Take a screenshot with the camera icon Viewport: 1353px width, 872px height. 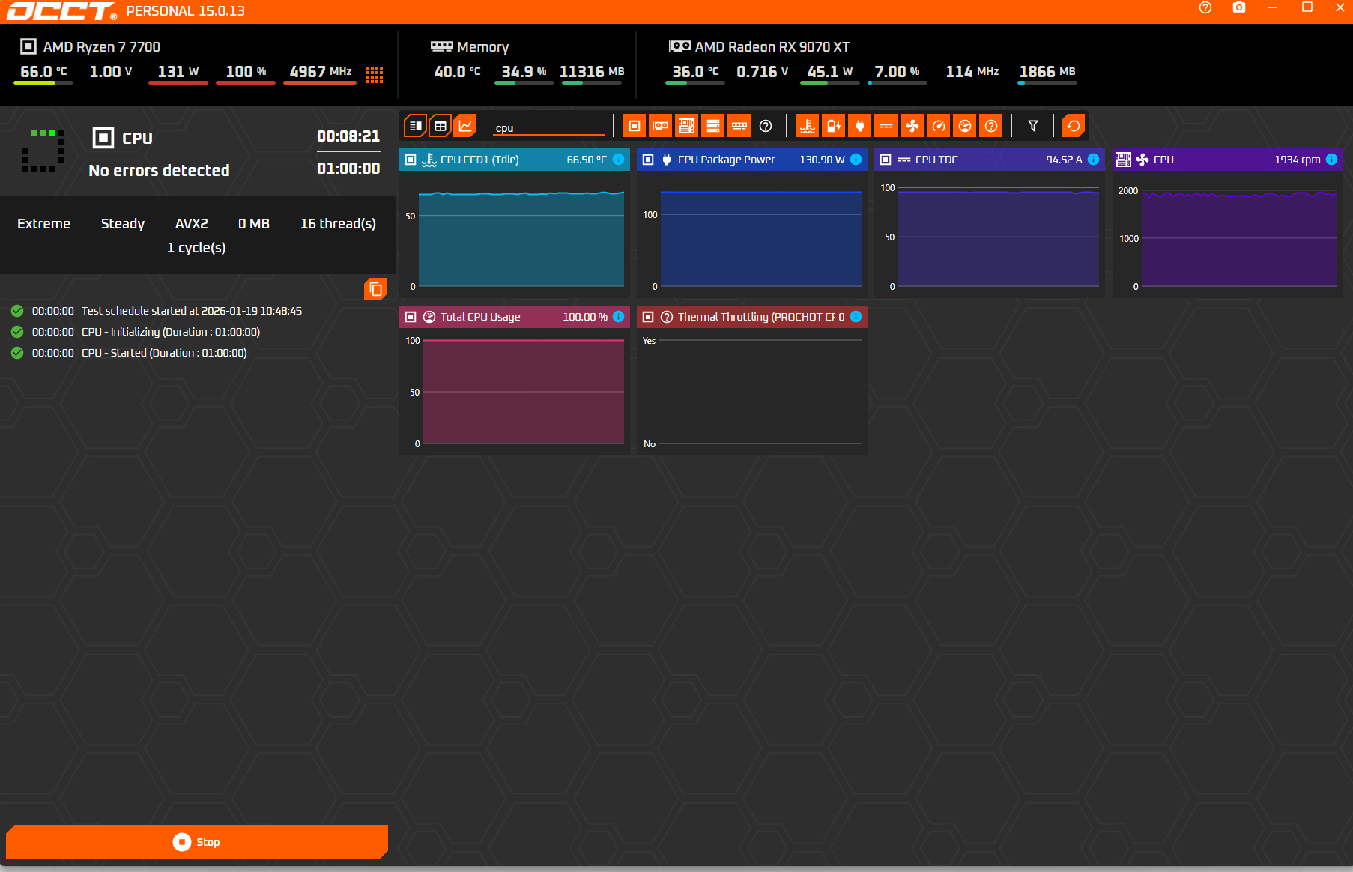click(x=1239, y=7)
